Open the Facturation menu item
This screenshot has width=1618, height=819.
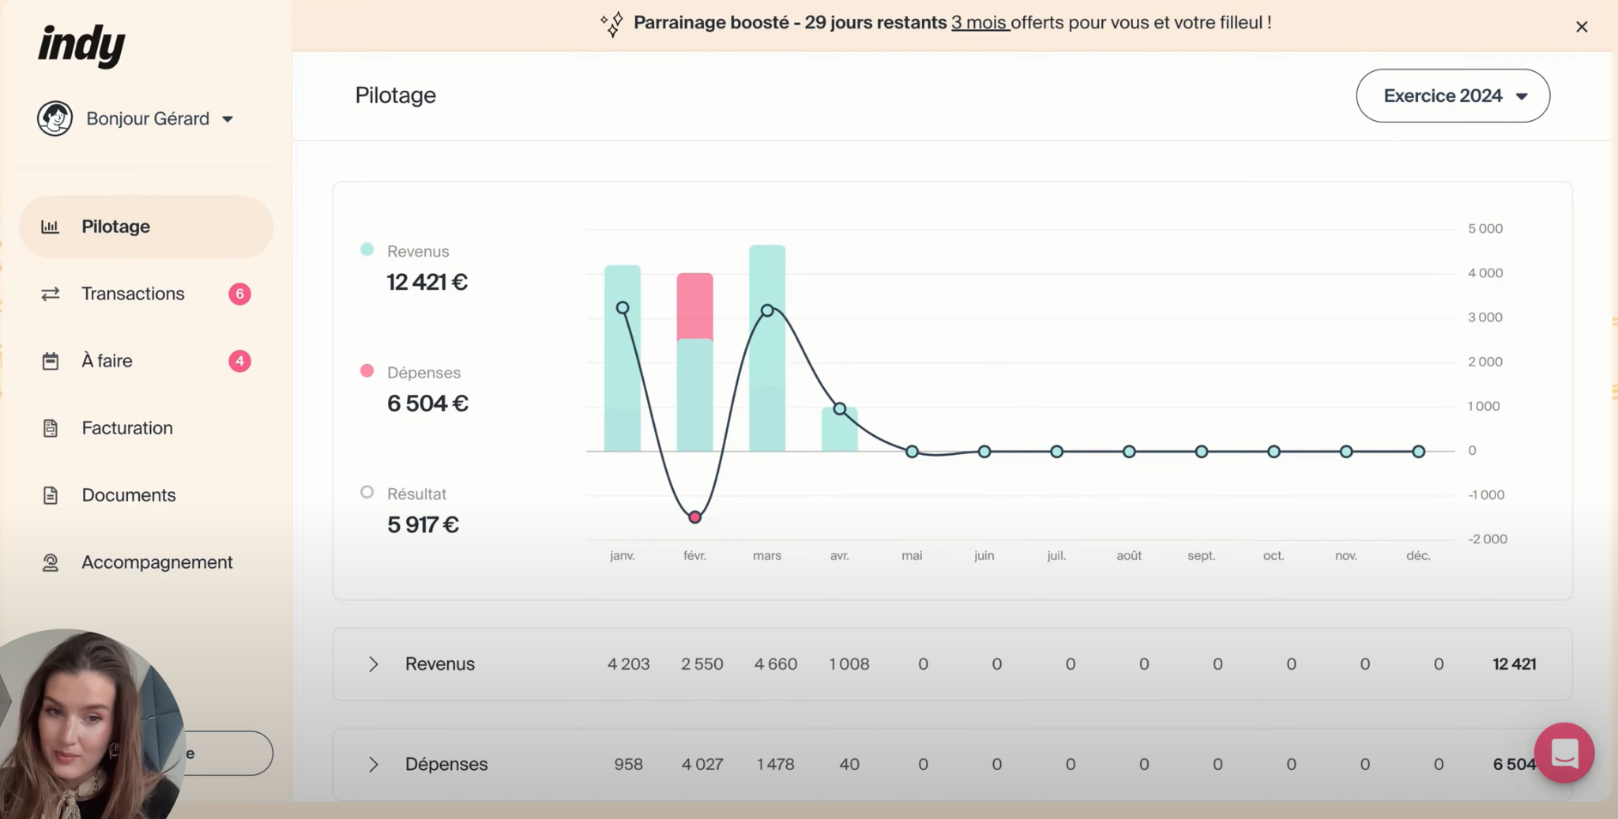tap(127, 428)
